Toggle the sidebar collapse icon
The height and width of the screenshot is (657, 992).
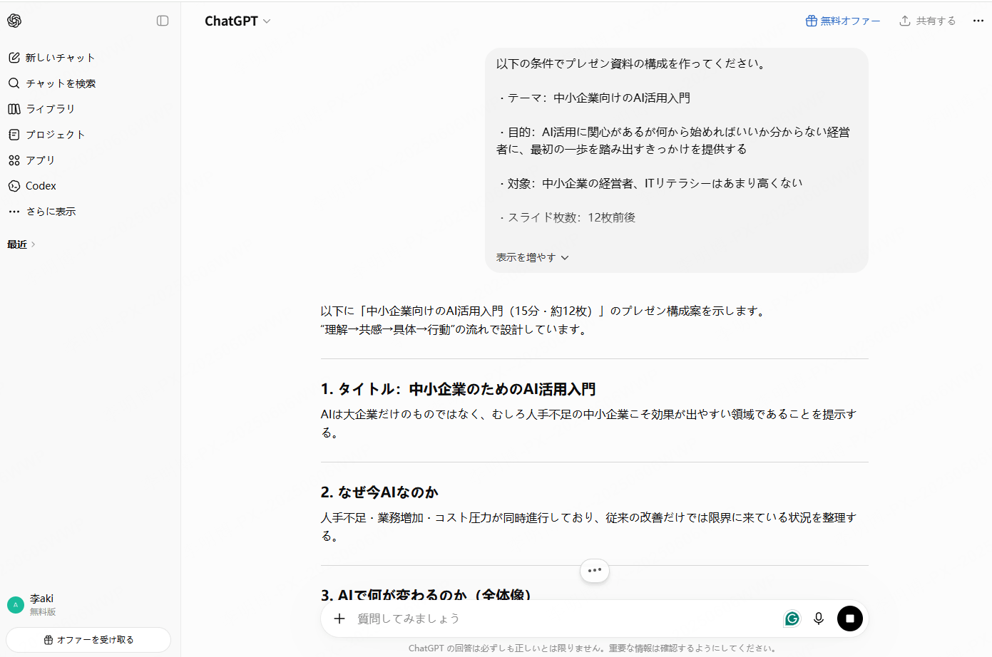point(163,21)
